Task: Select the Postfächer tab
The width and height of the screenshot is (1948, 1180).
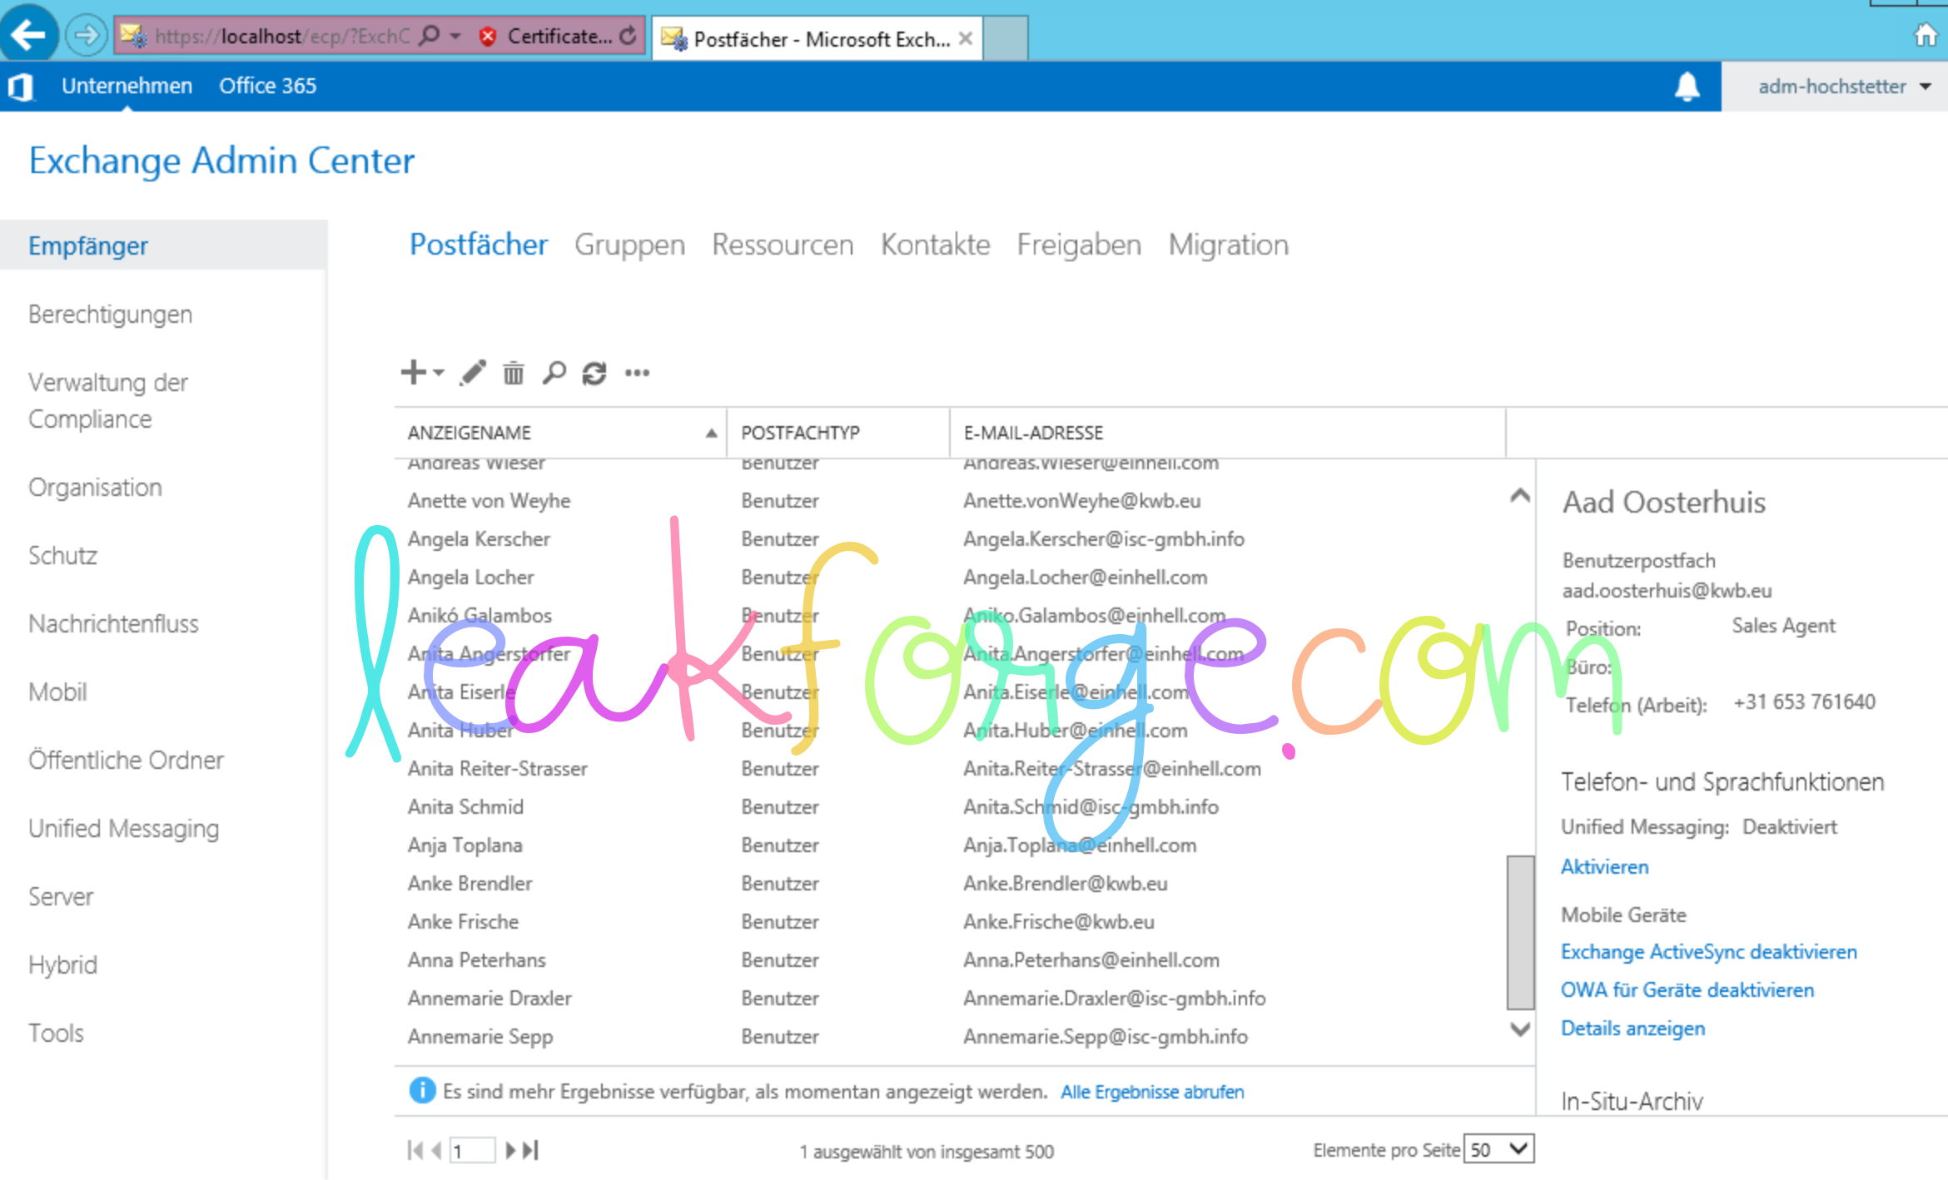Action: (x=479, y=245)
